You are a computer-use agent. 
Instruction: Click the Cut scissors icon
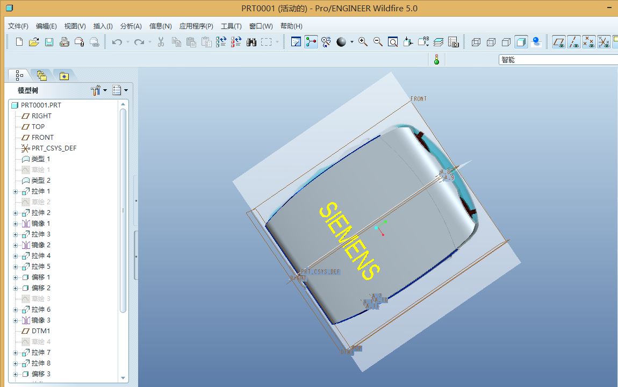pyautogui.click(x=161, y=42)
